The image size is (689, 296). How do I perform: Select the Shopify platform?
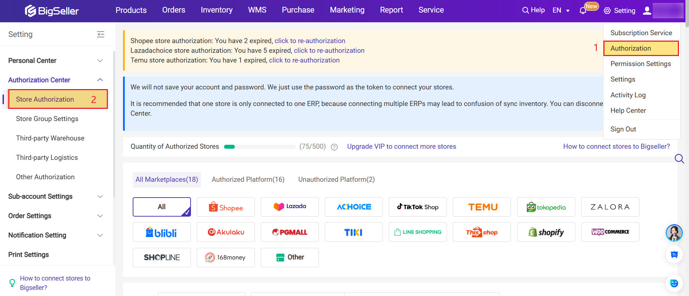coord(546,232)
